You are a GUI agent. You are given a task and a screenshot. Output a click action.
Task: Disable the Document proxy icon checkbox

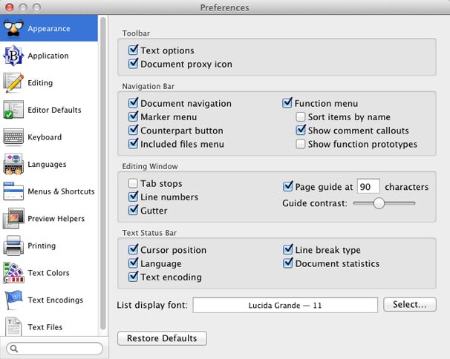tap(133, 63)
